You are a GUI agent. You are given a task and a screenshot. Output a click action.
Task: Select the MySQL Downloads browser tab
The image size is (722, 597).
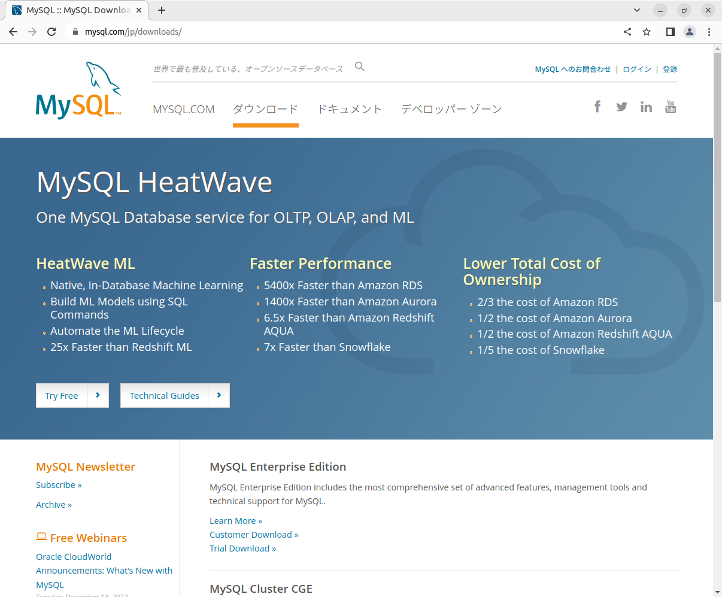78,10
